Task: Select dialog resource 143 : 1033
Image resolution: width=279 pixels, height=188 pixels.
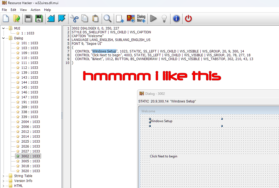Action: click(30, 78)
